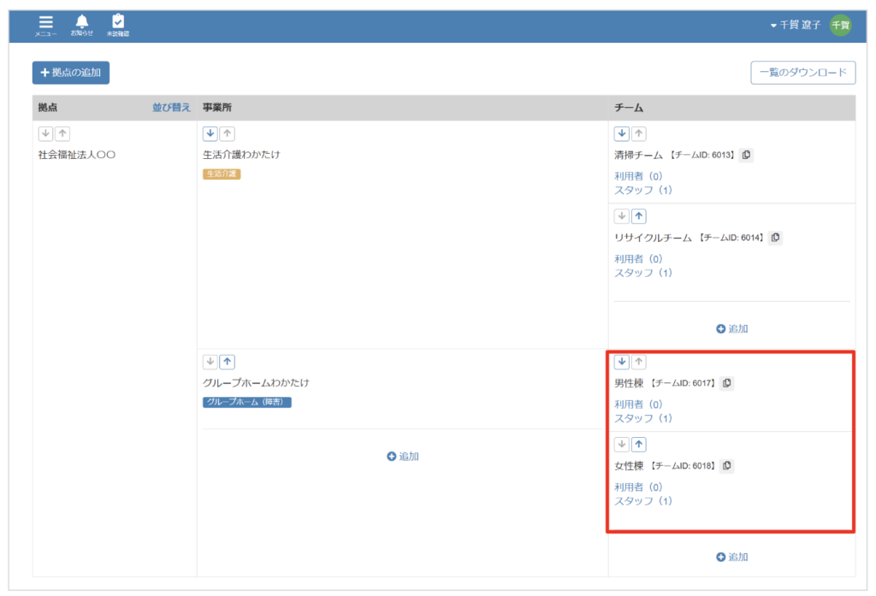The image size is (876, 596).
Task: Click 一覧のダウンロード button
Action: coord(802,73)
